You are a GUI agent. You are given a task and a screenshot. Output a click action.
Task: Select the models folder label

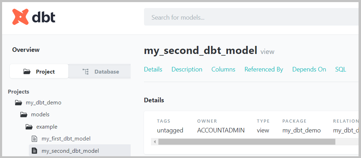[x=40, y=114]
